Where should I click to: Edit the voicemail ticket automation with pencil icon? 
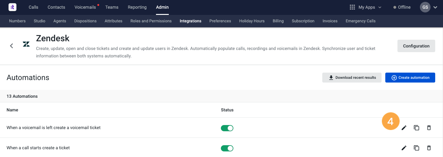pyautogui.click(x=404, y=128)
